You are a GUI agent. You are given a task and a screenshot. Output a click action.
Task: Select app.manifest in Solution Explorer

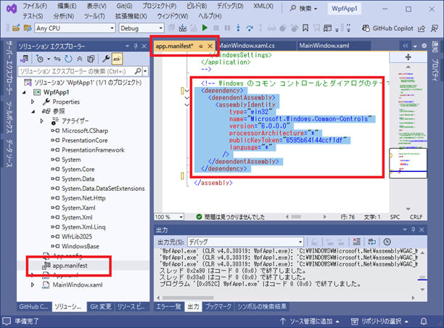point(70,266)
